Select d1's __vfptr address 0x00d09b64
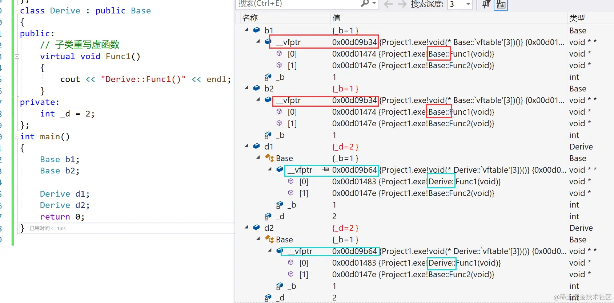The image size is (614, 303). tap(354, 170)
